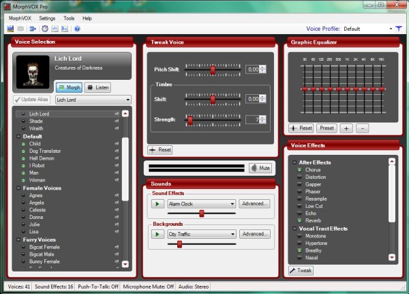Toggle the Morph button
Image resolution: width=409 pixels, height=294 pixels.
69,87
